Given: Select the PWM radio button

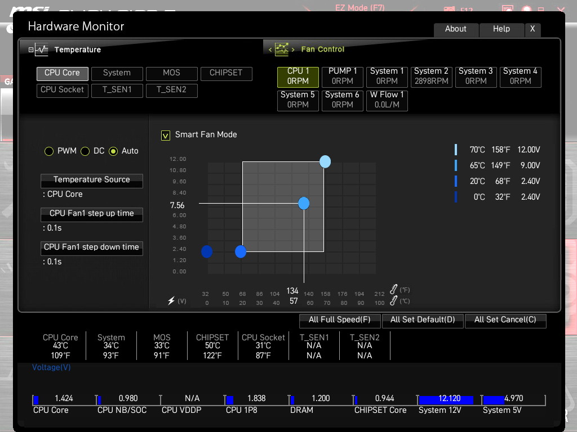Looking at the screenshot, I should (49, 151).
